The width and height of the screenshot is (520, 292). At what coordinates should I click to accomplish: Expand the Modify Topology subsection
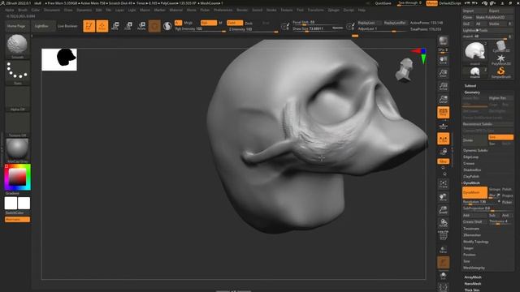[476, 242]
